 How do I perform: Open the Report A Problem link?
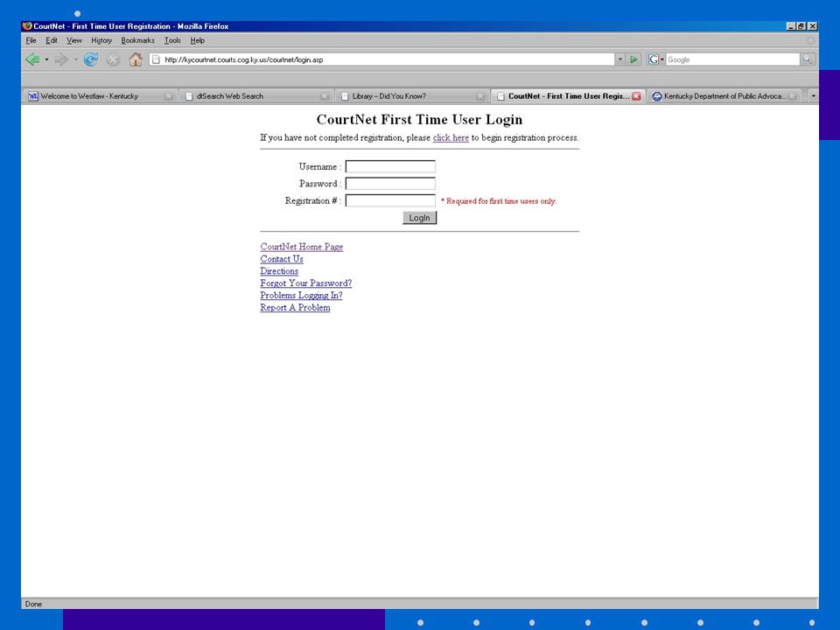click(x=295, y=308)
